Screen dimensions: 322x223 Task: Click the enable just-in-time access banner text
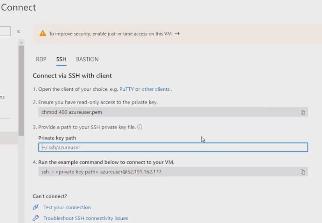coord(111,33)
